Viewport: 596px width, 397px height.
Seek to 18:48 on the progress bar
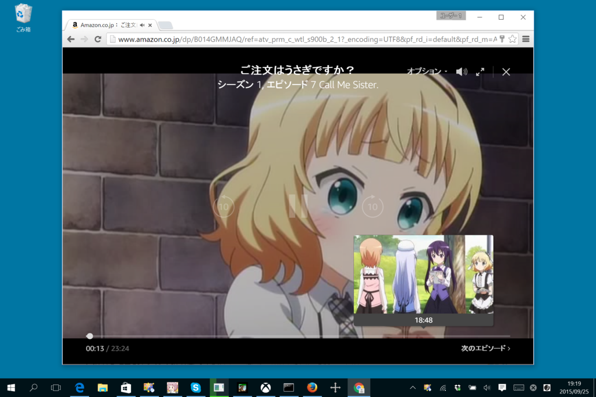click(424, 336)
